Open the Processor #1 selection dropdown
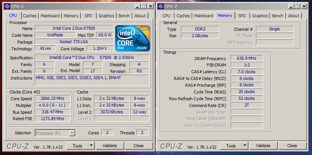The width and height of the screenshot is (312, 155). pos(55,133)
